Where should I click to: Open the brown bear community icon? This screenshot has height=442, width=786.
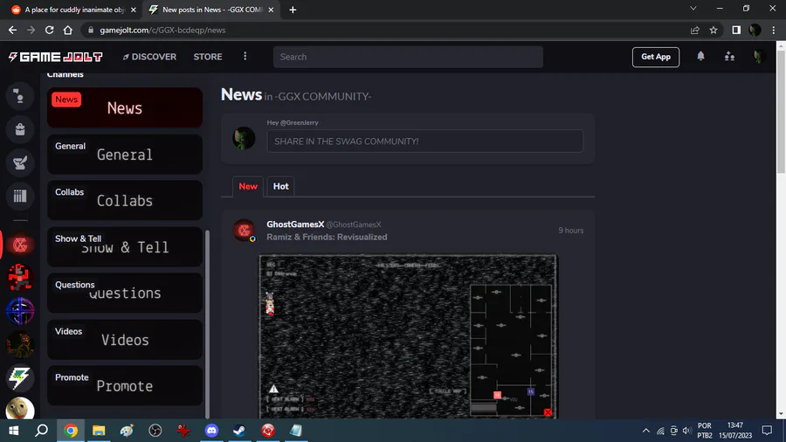[20, 344]
